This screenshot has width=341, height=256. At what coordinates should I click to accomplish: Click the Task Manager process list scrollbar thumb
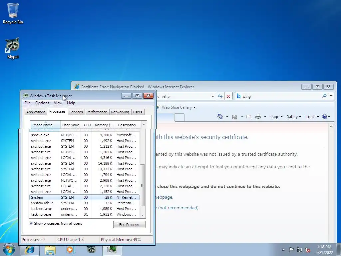click(x=143, y=185)
